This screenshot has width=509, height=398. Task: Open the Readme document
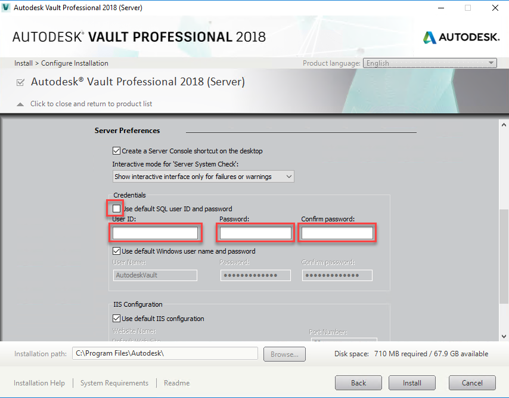(x=176, y=382)
